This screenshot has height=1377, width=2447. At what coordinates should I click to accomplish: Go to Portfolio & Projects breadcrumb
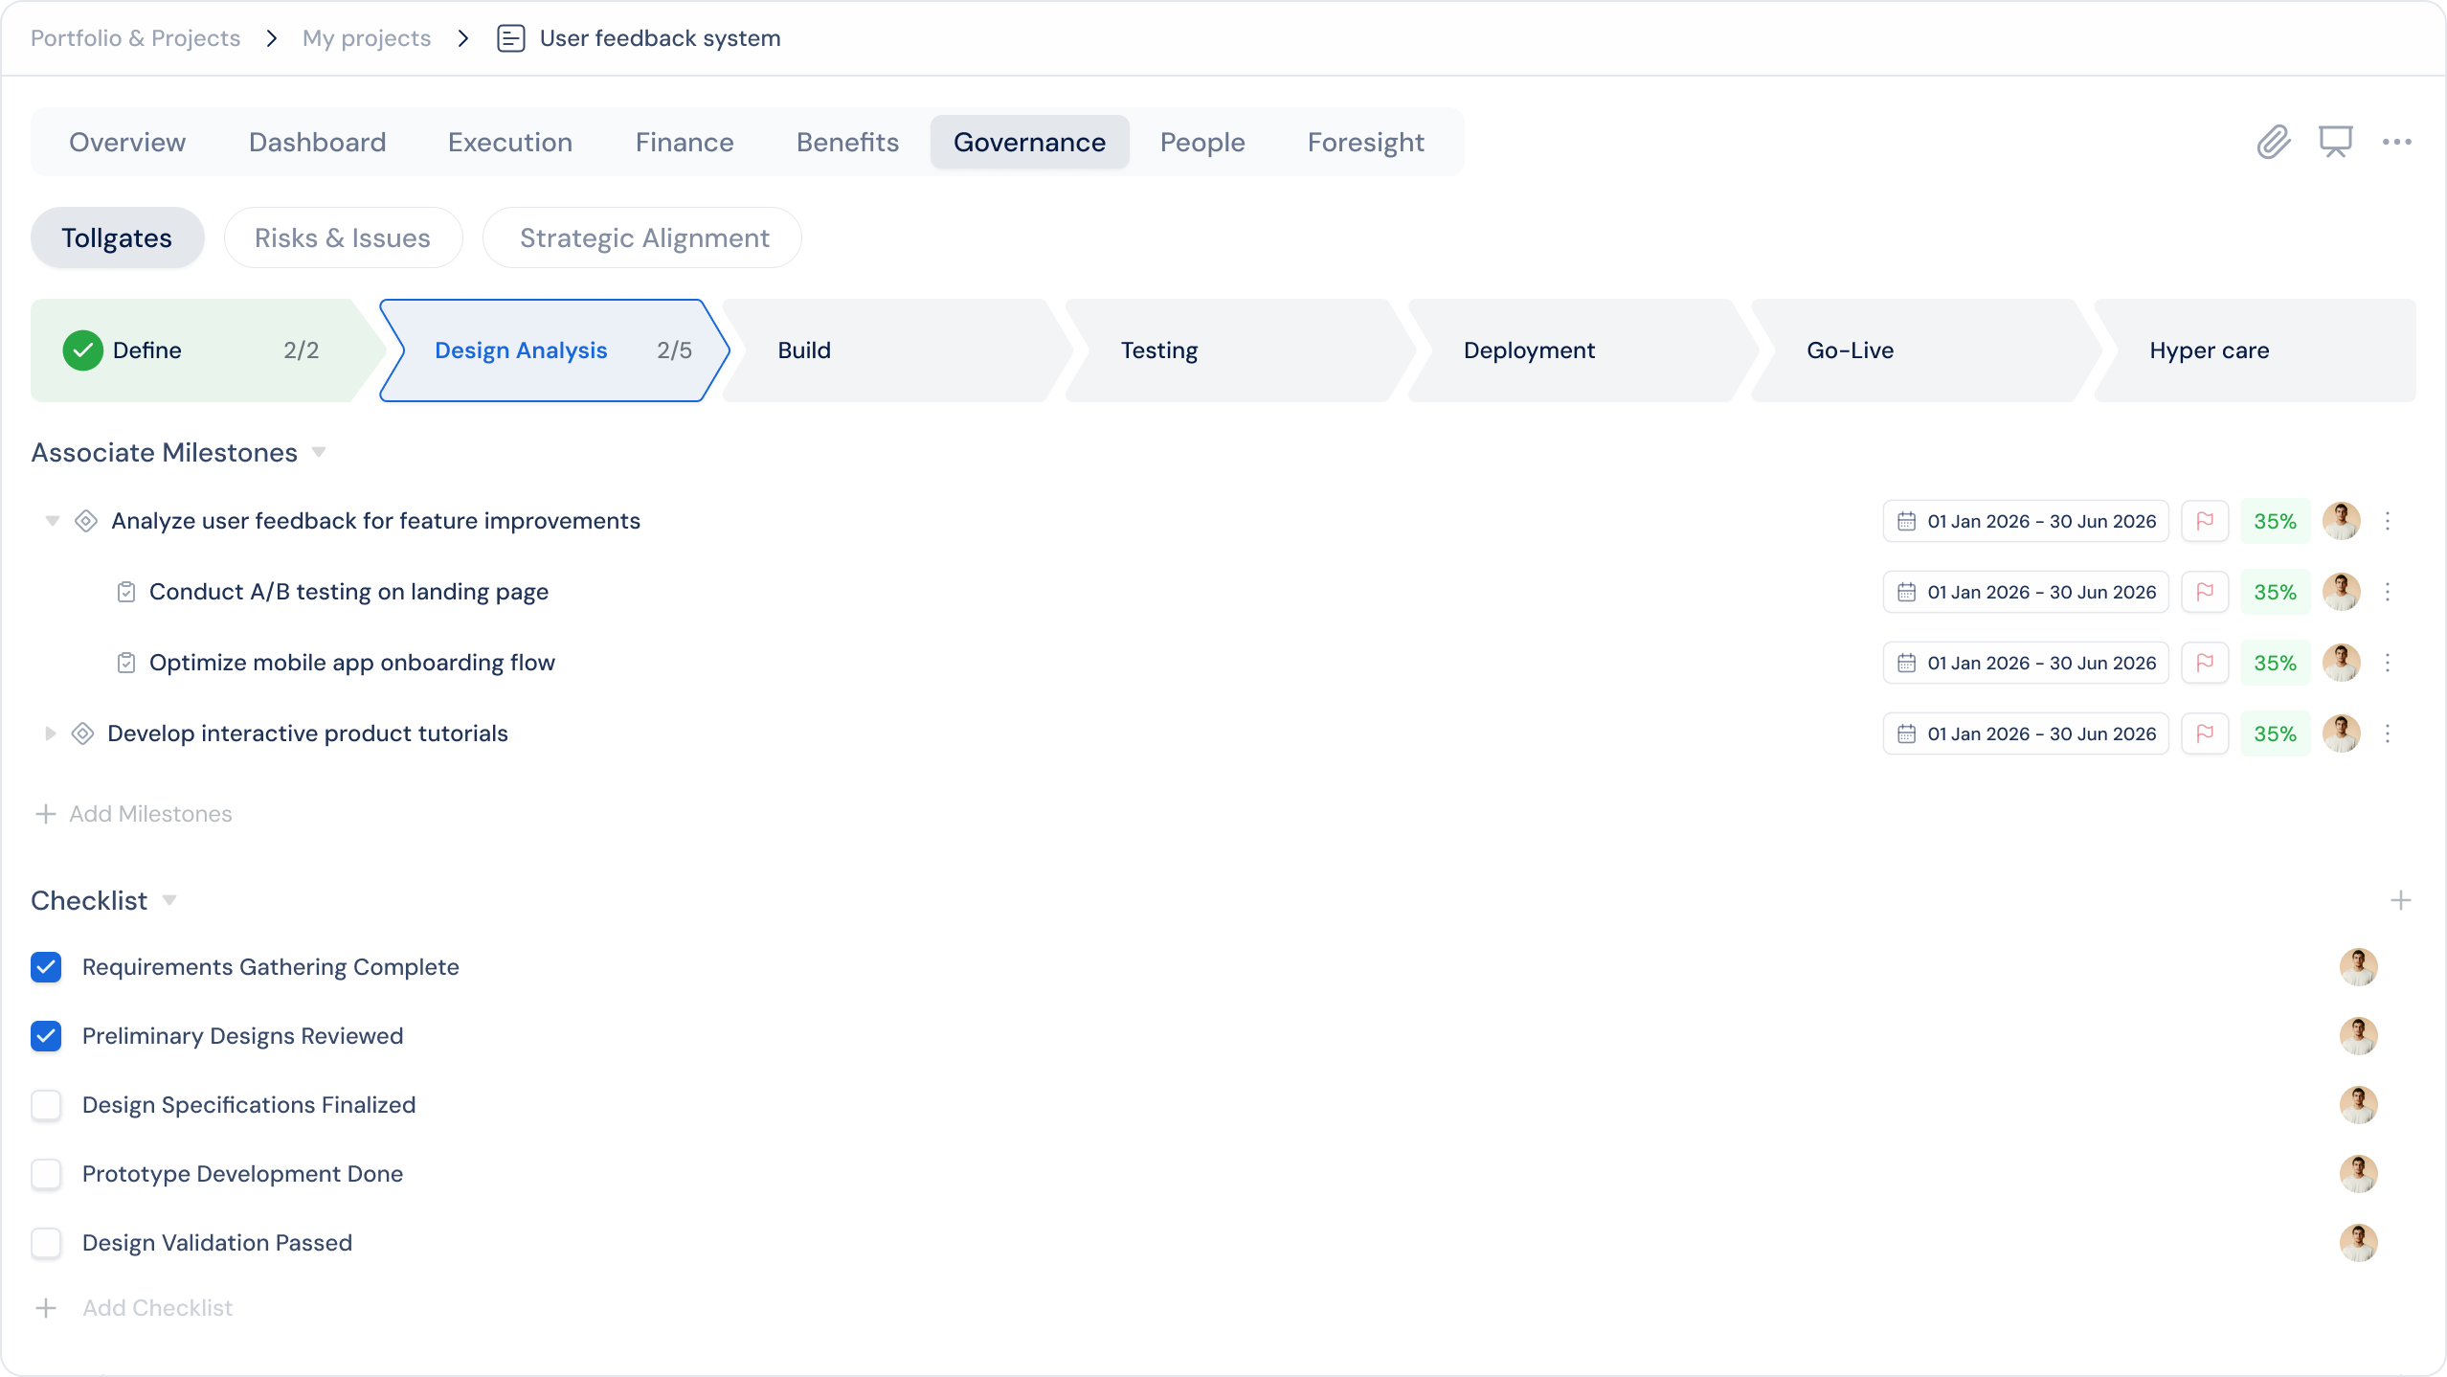[136, 38]
